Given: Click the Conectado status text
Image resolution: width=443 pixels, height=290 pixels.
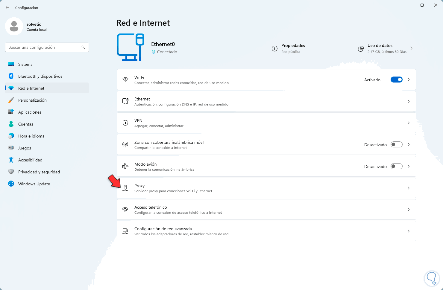Looking at the screenshot, I should [x=167, y=52].
